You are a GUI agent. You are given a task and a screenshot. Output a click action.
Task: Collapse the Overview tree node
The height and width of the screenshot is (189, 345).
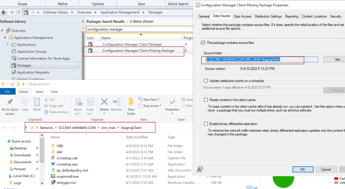click(2, 30)
